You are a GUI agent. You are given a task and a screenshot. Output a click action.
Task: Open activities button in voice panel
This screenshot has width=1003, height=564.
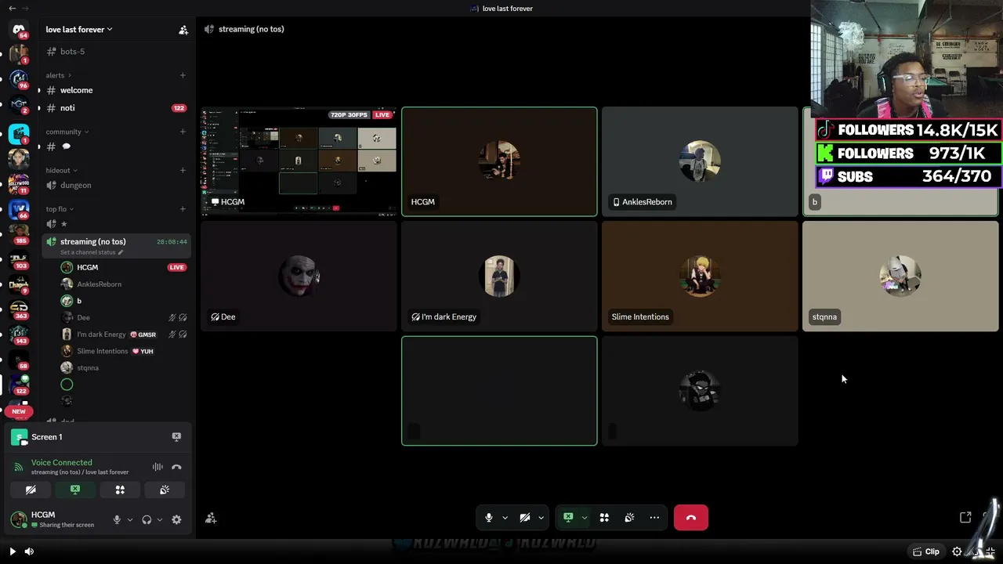(120, 490)
